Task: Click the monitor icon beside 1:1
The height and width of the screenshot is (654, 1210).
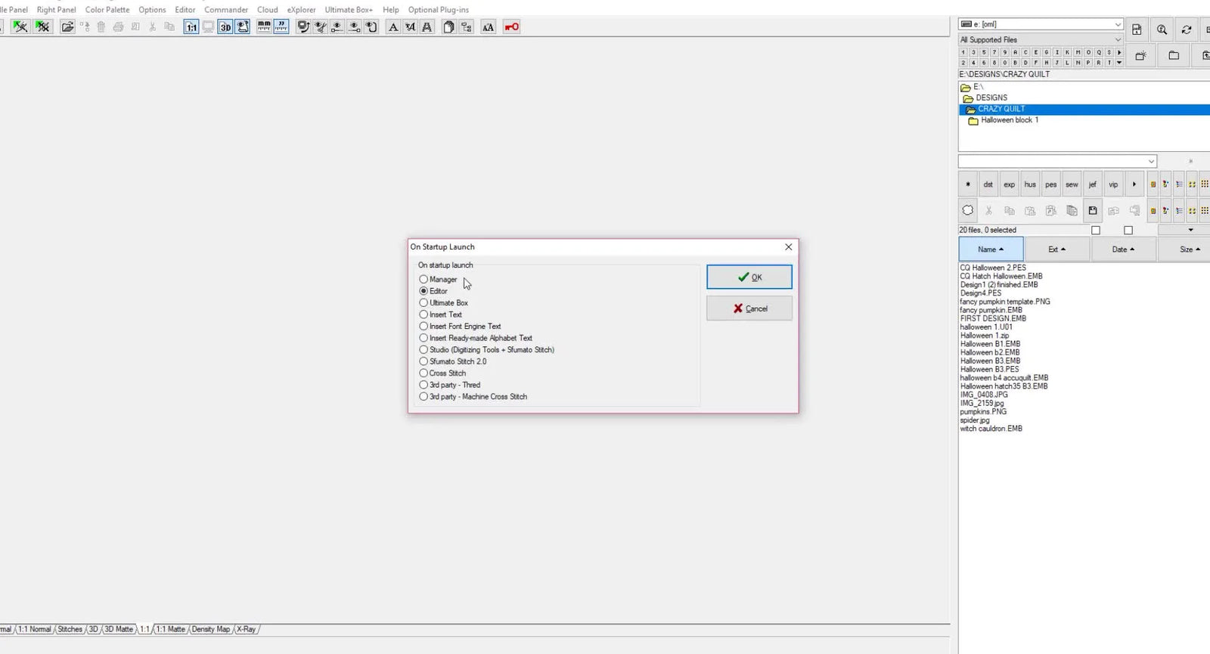Action: (x=208, y=27)
